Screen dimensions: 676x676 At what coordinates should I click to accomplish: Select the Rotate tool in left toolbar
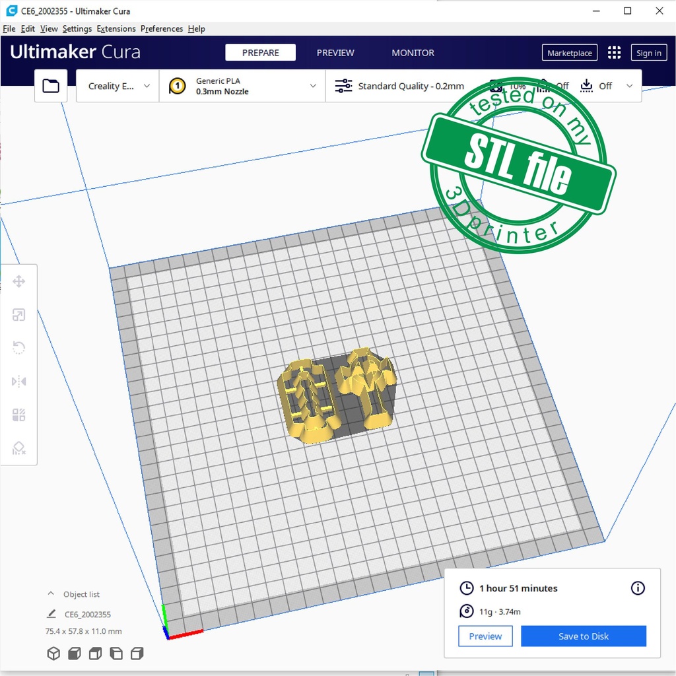pos(18,348)
